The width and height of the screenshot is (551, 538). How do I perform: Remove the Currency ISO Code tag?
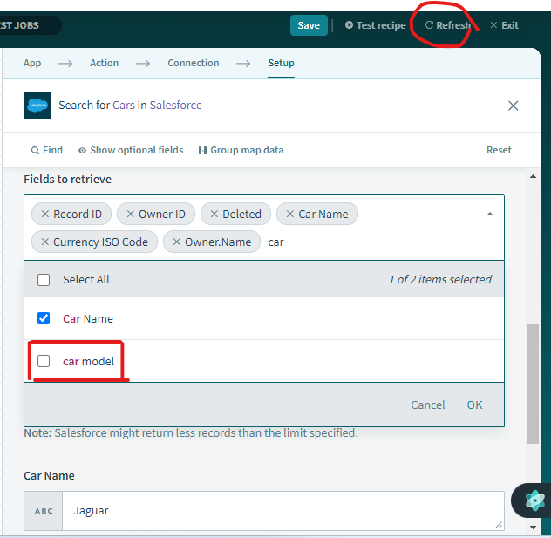45,242
